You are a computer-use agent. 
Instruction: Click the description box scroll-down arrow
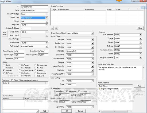tap(144, 79)
